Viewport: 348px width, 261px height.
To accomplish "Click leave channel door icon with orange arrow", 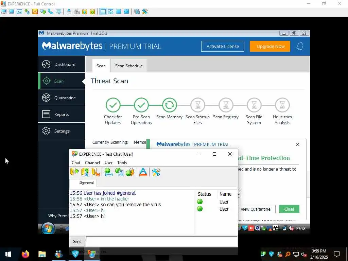I will [95, 172].
